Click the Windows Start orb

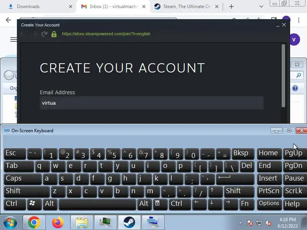coord(10,223)
